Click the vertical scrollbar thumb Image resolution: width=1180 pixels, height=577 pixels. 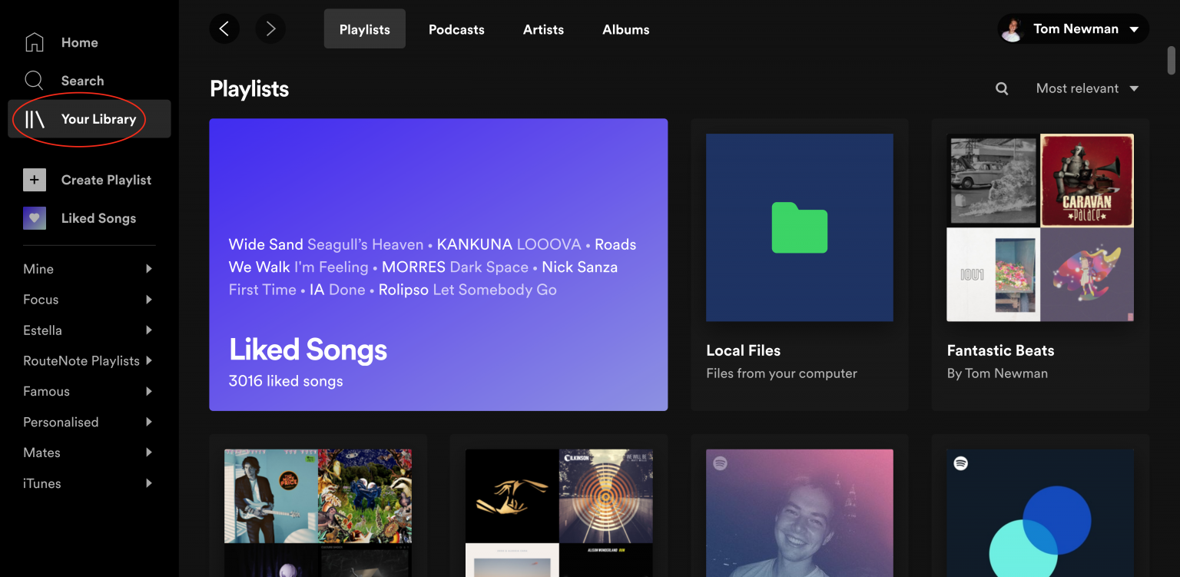click(1172, 61)
